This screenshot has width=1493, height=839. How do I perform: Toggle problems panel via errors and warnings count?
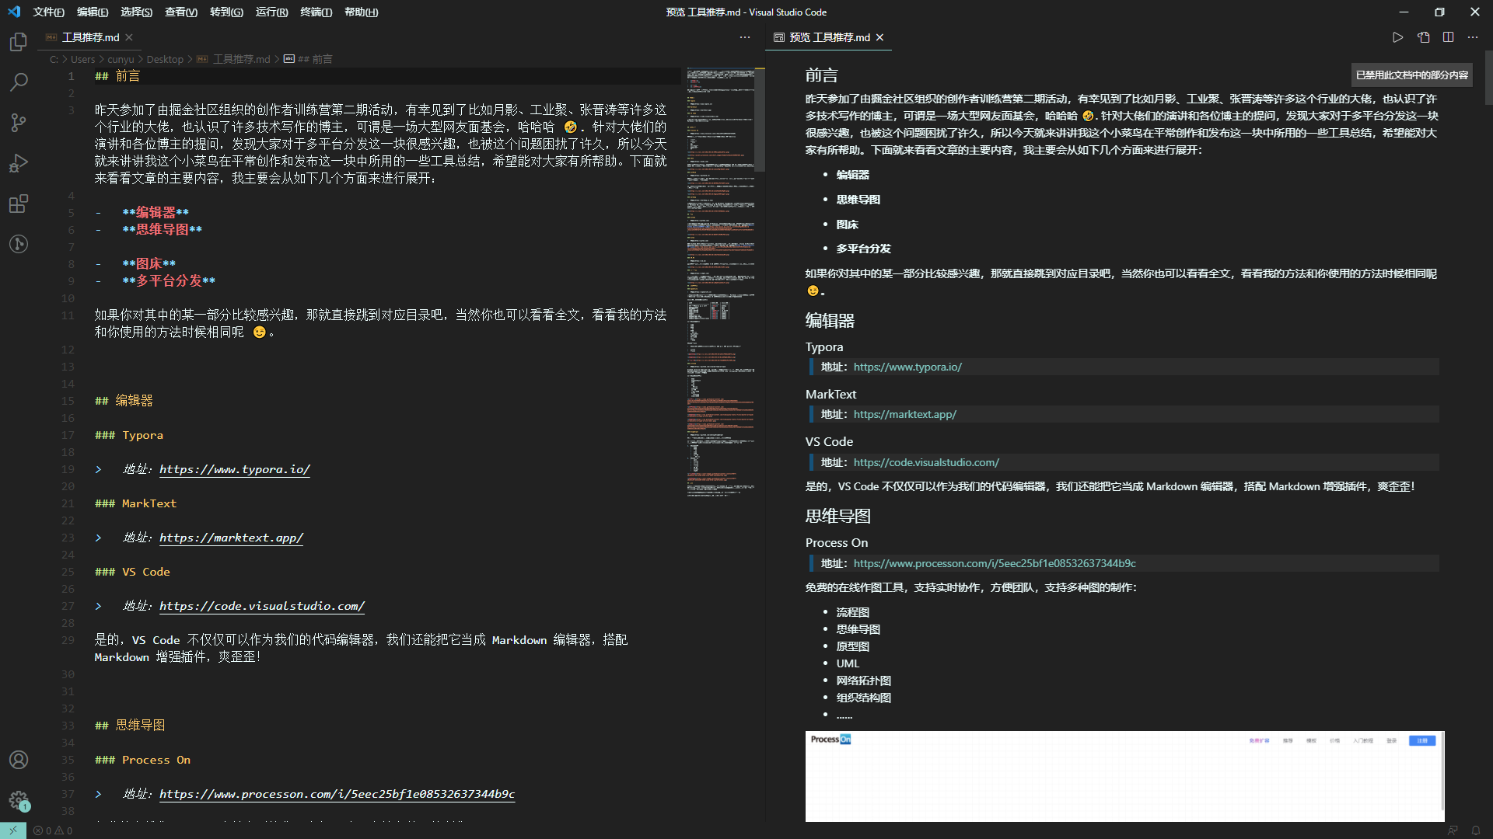tap(53, 830)
